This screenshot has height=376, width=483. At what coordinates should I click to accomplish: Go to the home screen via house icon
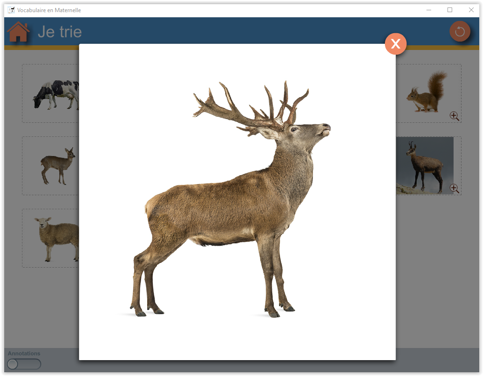19,32
